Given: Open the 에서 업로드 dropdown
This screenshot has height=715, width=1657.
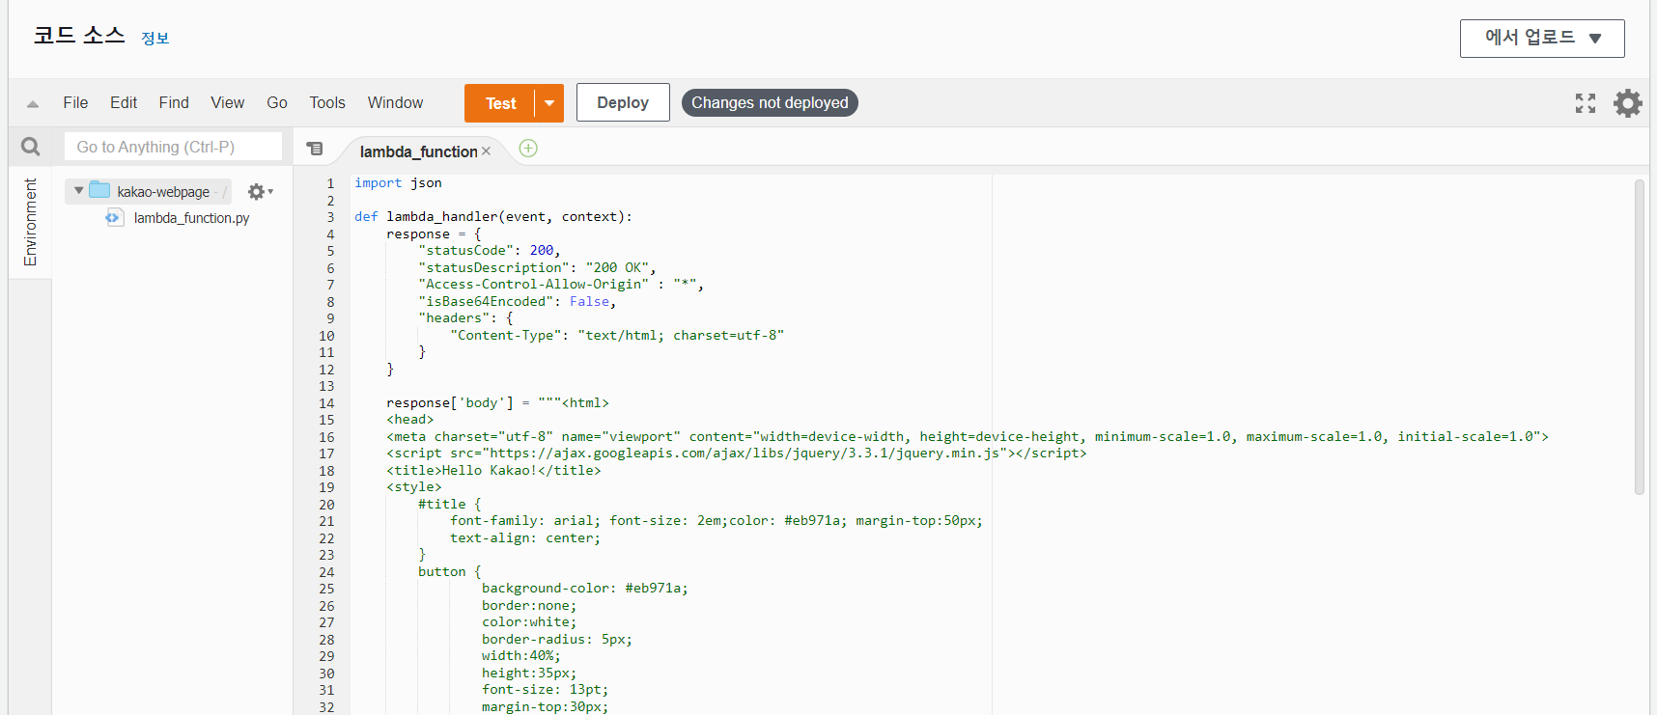Looking at the screenshot, I should click(x=1542, y=39).
